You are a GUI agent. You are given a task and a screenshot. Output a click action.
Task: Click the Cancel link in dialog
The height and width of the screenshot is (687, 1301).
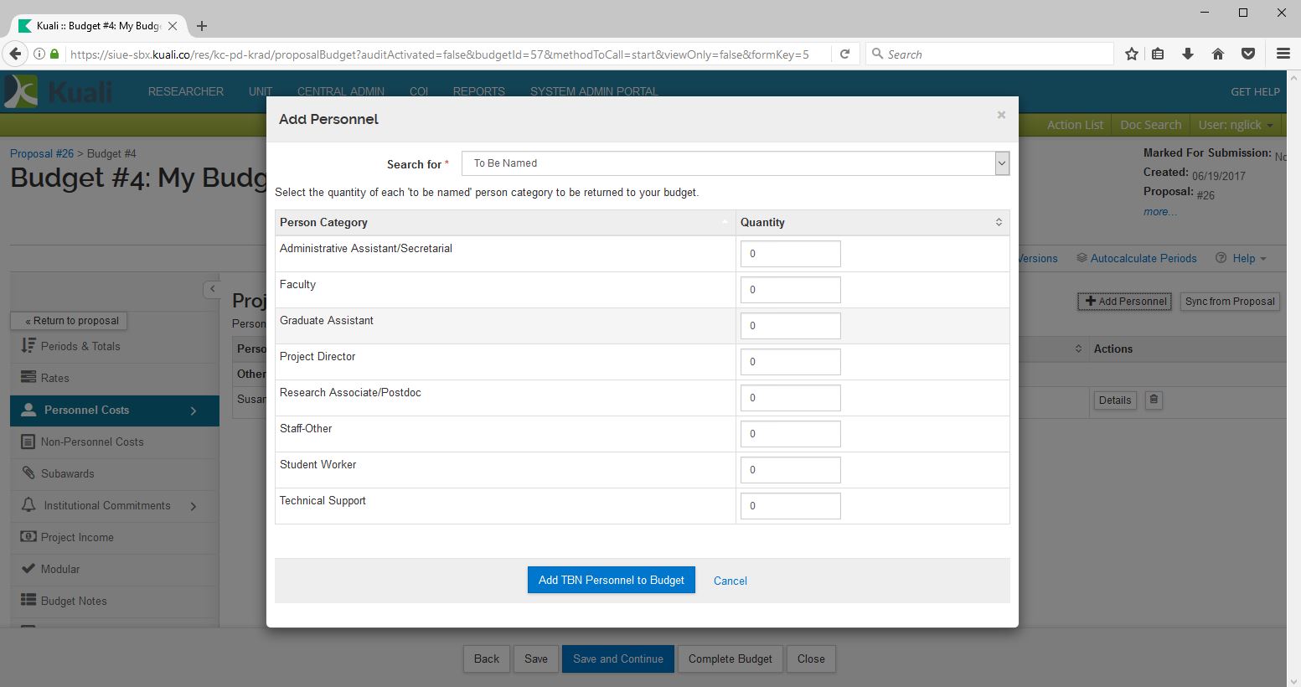(x=730, y=581)
